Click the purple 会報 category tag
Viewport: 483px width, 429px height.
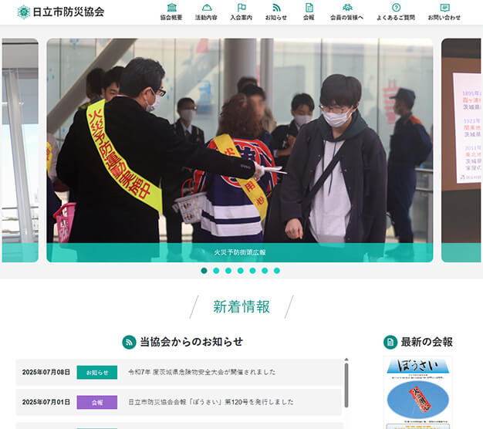97,402
